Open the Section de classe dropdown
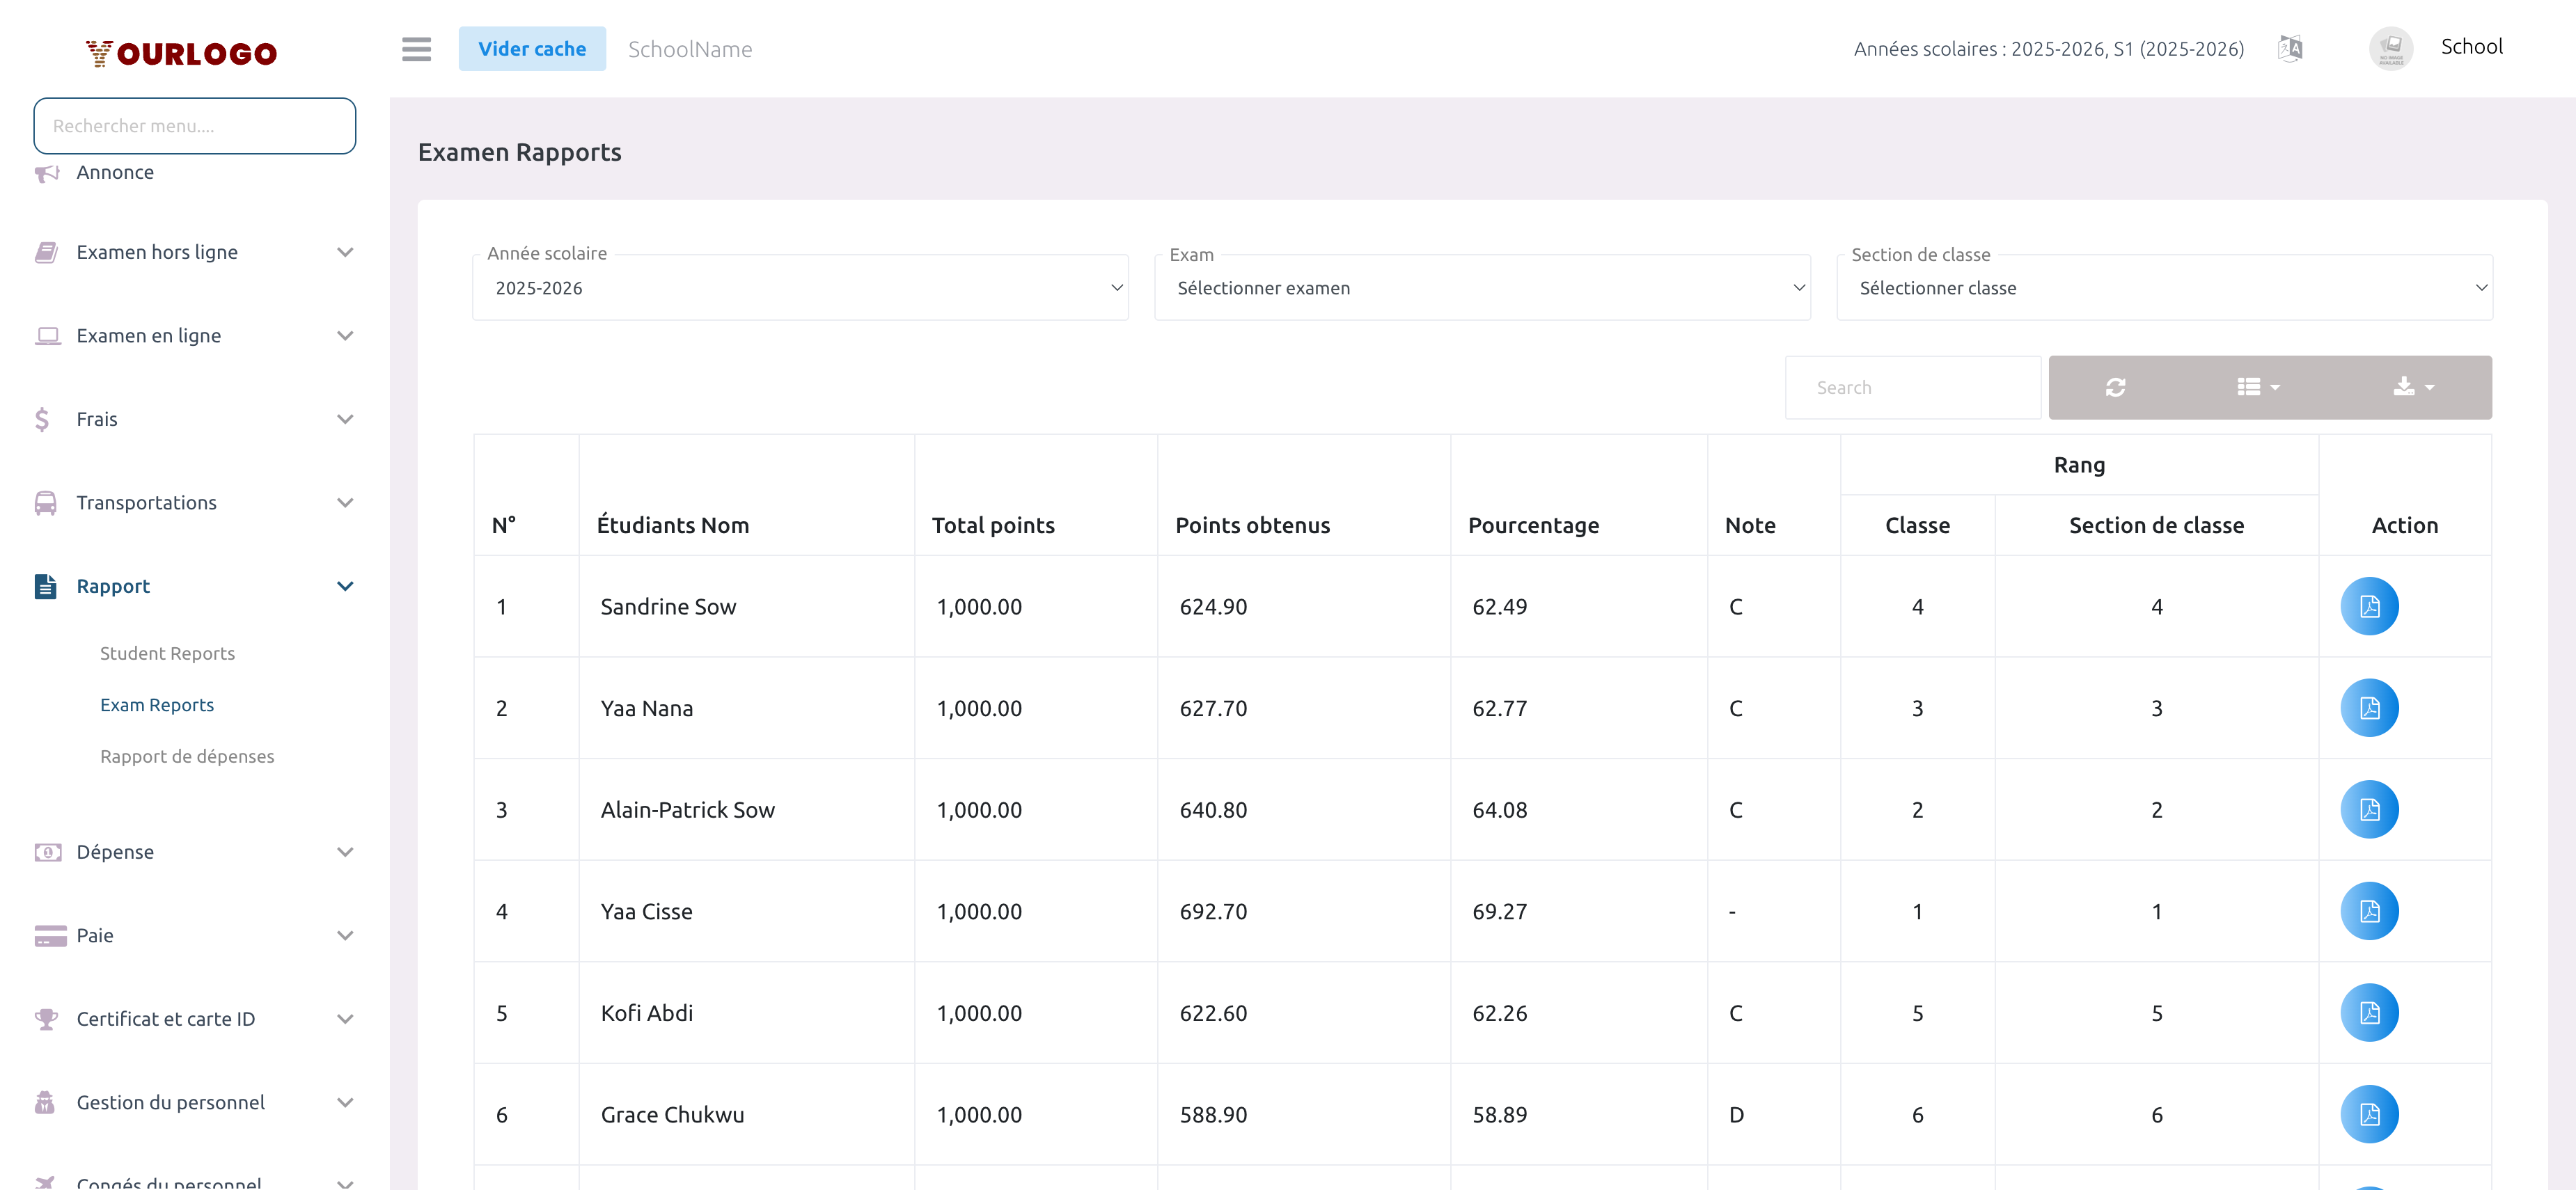This screenshot has height=1190, width=2576. (2164, 288)
